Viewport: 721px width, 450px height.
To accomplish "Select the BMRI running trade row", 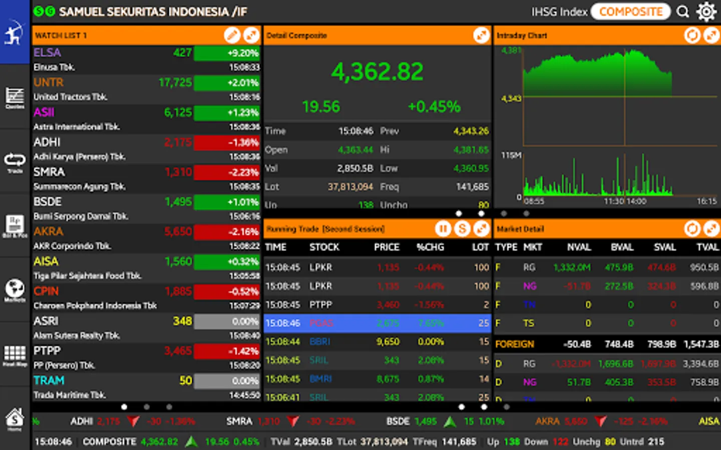I will 378,378.
